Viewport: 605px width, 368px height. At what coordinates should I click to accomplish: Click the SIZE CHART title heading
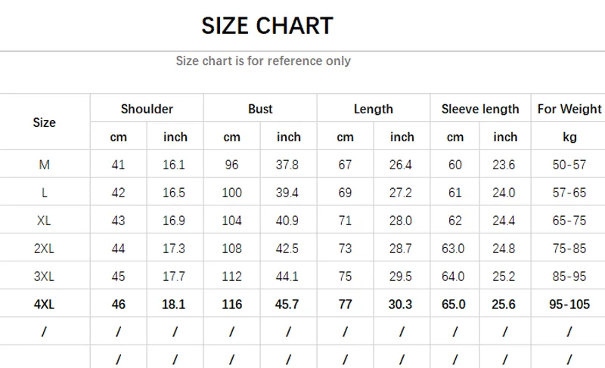pos(267,26)
